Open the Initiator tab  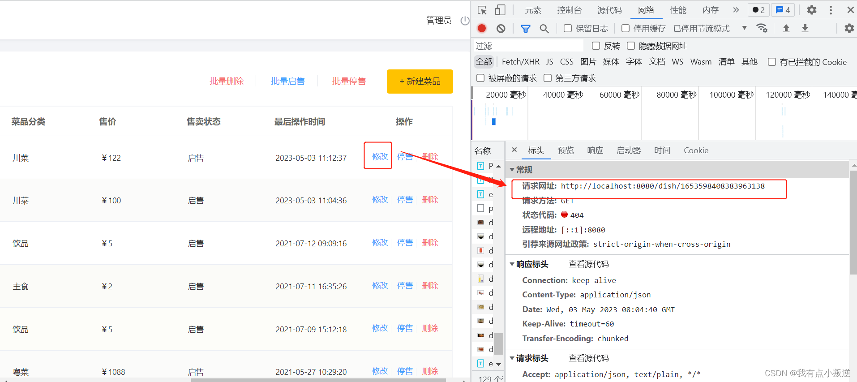[x=629, y=150]
